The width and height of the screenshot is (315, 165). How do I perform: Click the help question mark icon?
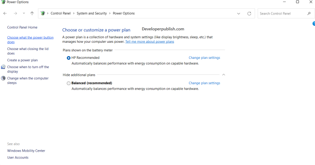313,24
